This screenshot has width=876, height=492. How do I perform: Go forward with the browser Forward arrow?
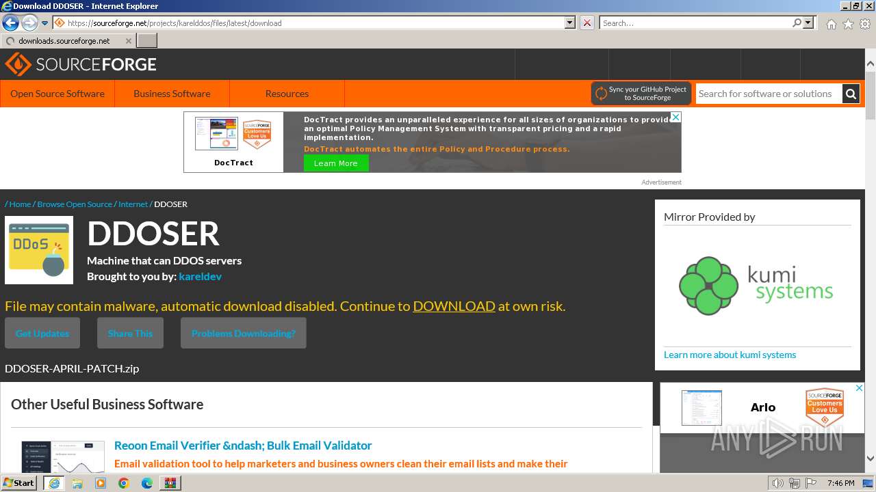coord(29,23)
